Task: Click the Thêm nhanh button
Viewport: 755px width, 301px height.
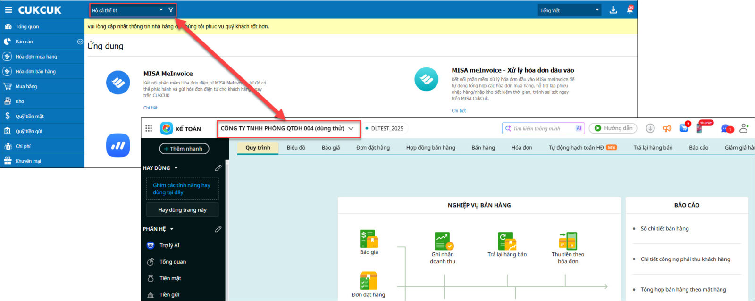Action: coord(184,149)
